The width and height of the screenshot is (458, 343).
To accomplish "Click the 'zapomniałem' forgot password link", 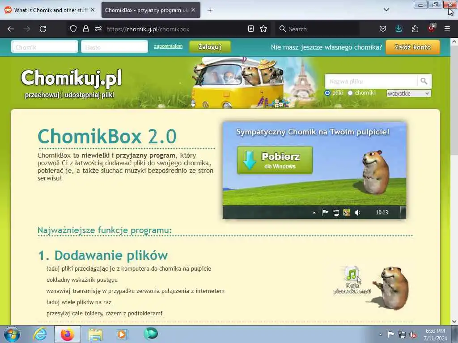I will (168, 46).
